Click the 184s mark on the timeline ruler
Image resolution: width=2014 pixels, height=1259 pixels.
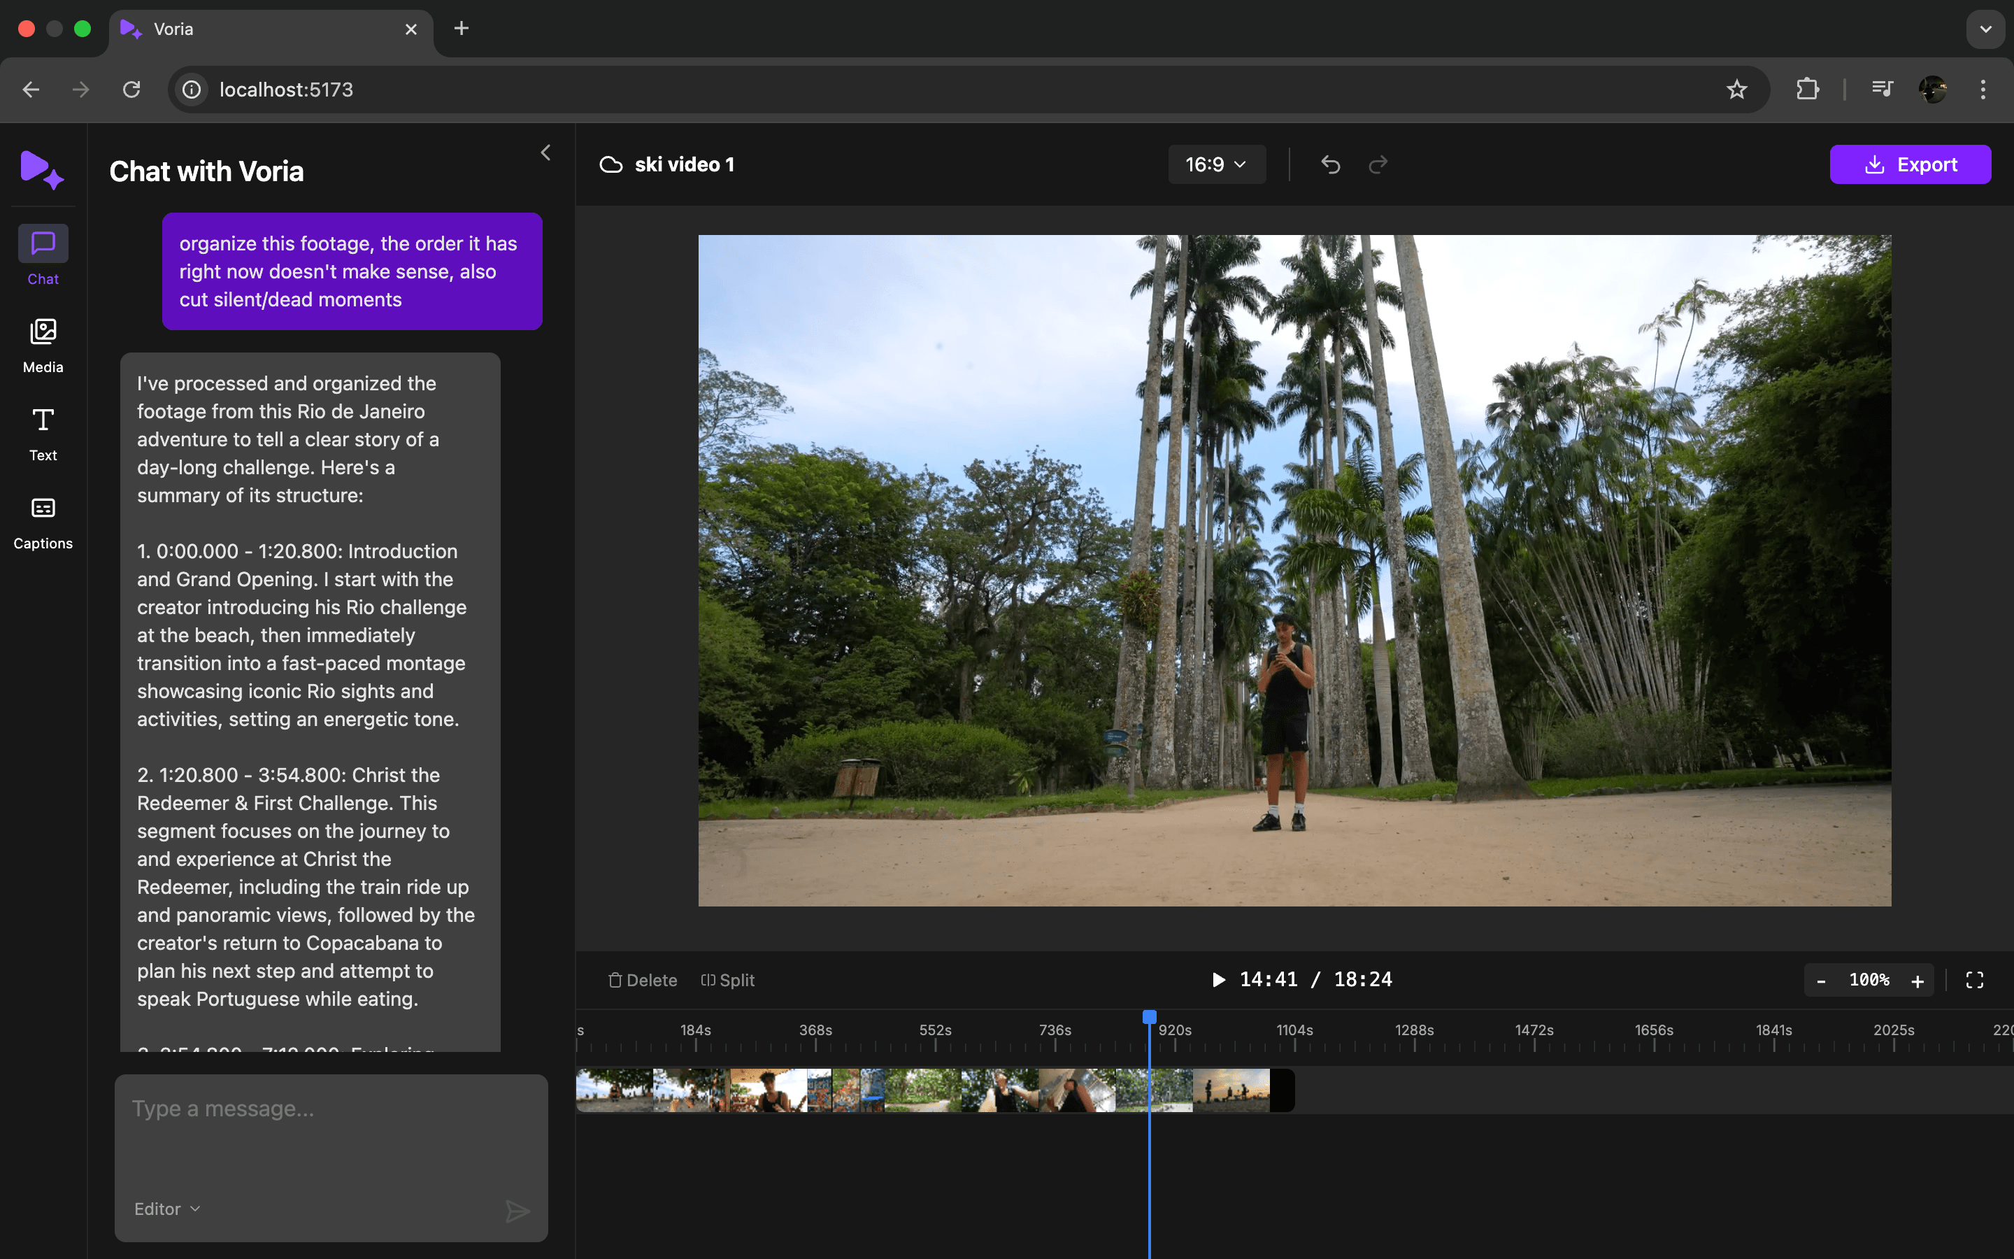point(696,1030)
